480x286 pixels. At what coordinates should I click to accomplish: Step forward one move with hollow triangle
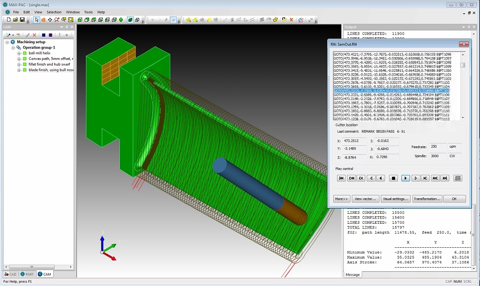[415, 178]
